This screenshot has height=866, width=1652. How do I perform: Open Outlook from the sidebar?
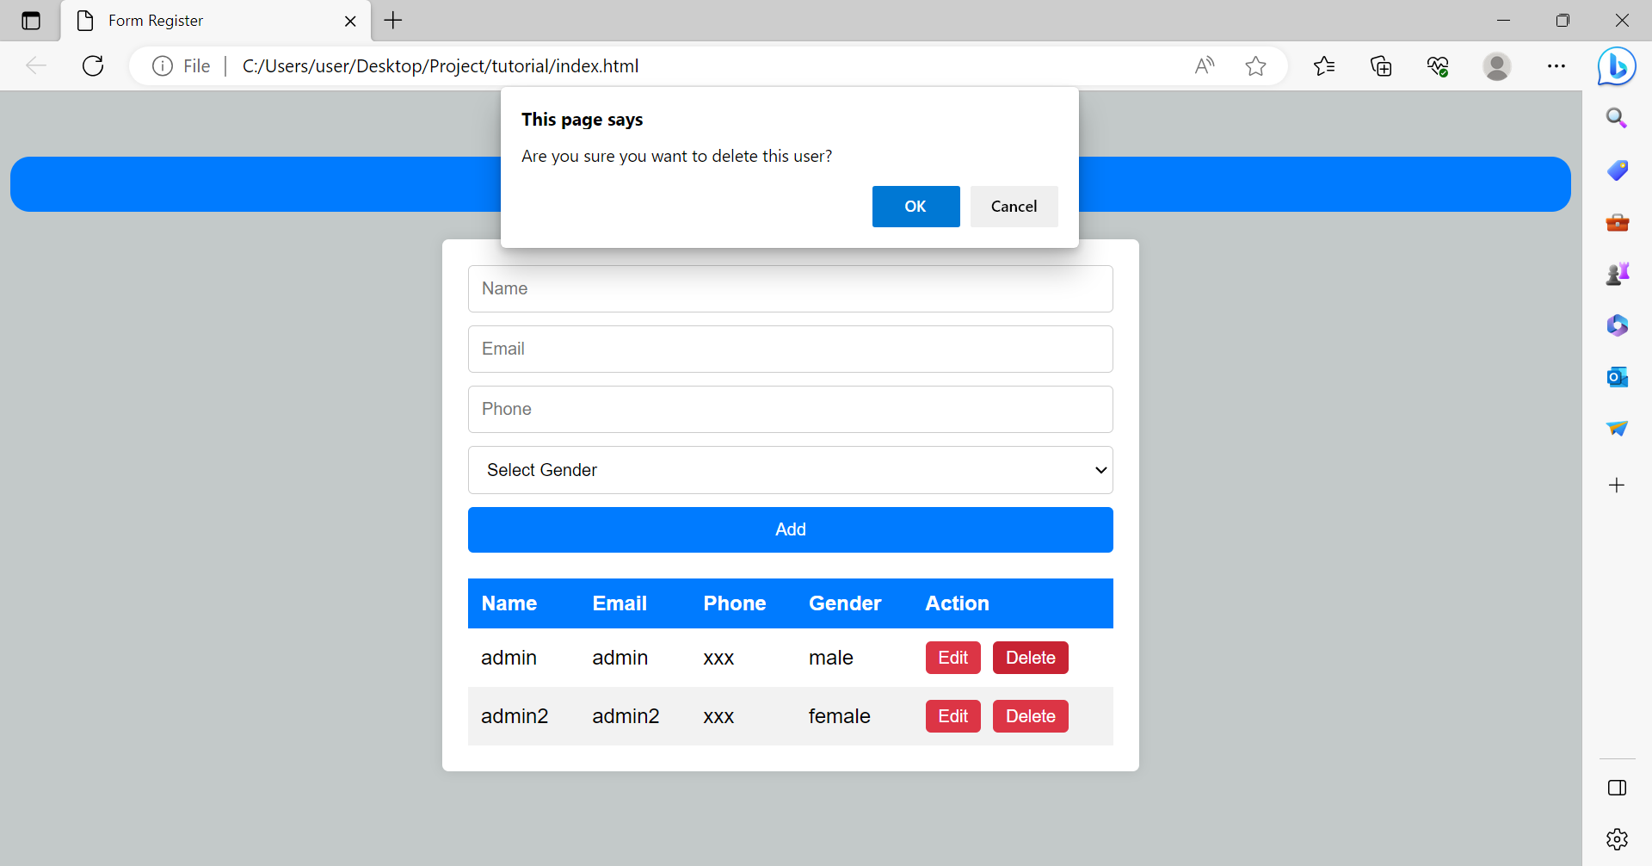[1617, 376]
